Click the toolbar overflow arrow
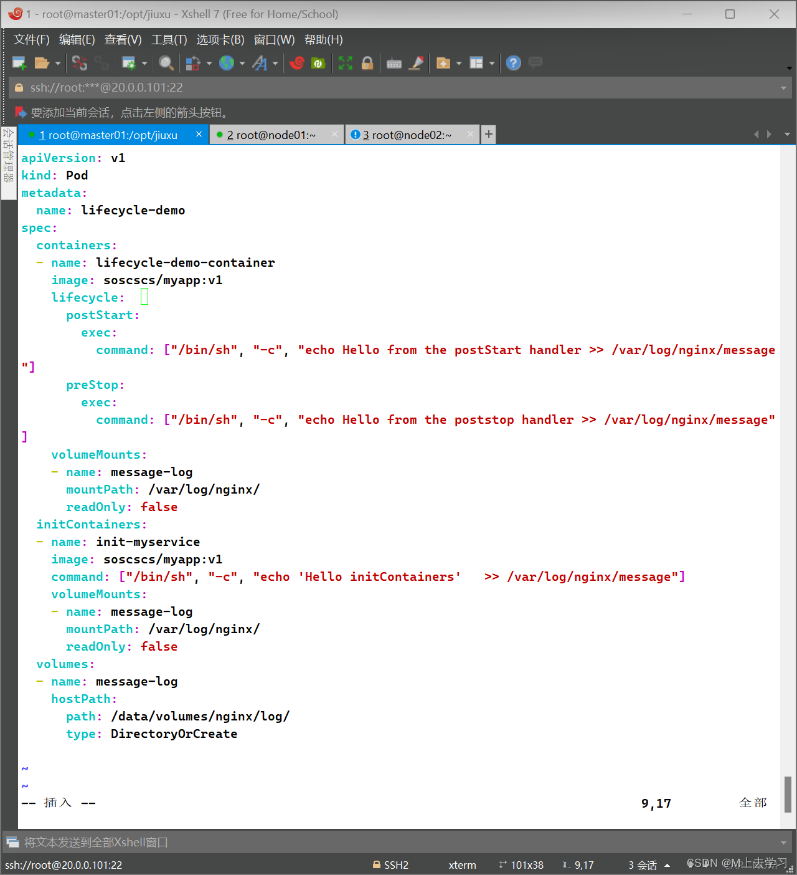 coord(789,68)
